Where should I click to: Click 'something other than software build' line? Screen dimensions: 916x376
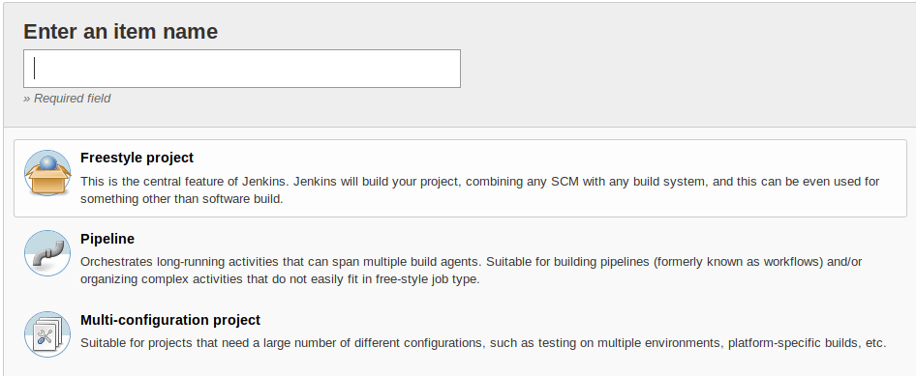[x=182, y=199]
